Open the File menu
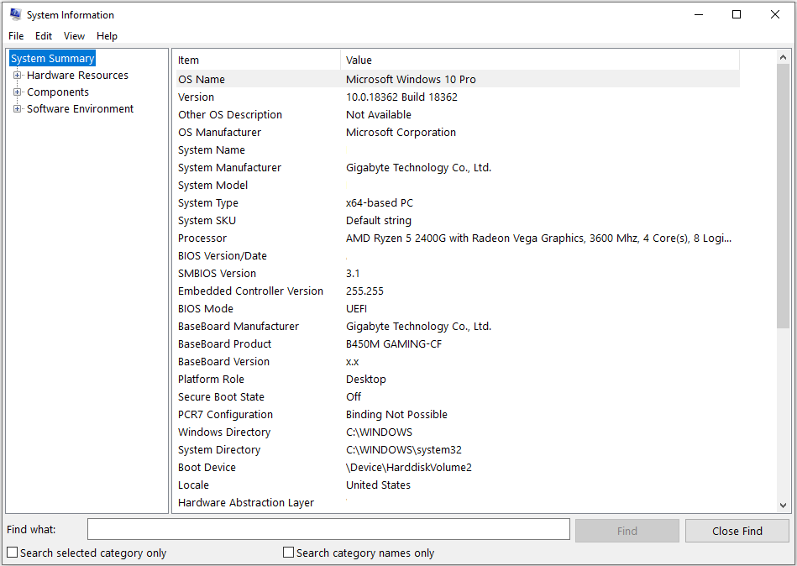 (x=16, y=36)
